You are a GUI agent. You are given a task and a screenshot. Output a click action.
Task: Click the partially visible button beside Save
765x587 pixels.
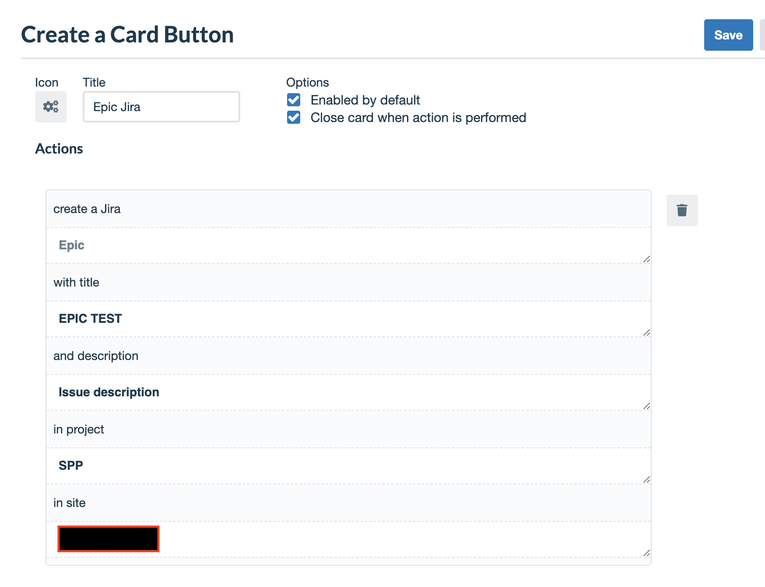tap(762, 35)
